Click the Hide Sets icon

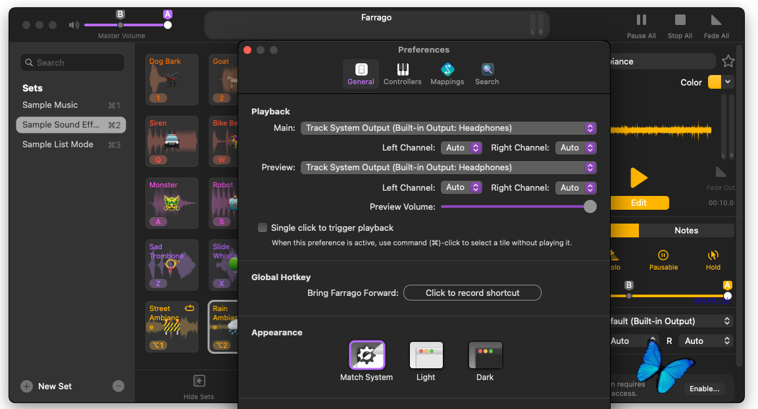(199, 381)
